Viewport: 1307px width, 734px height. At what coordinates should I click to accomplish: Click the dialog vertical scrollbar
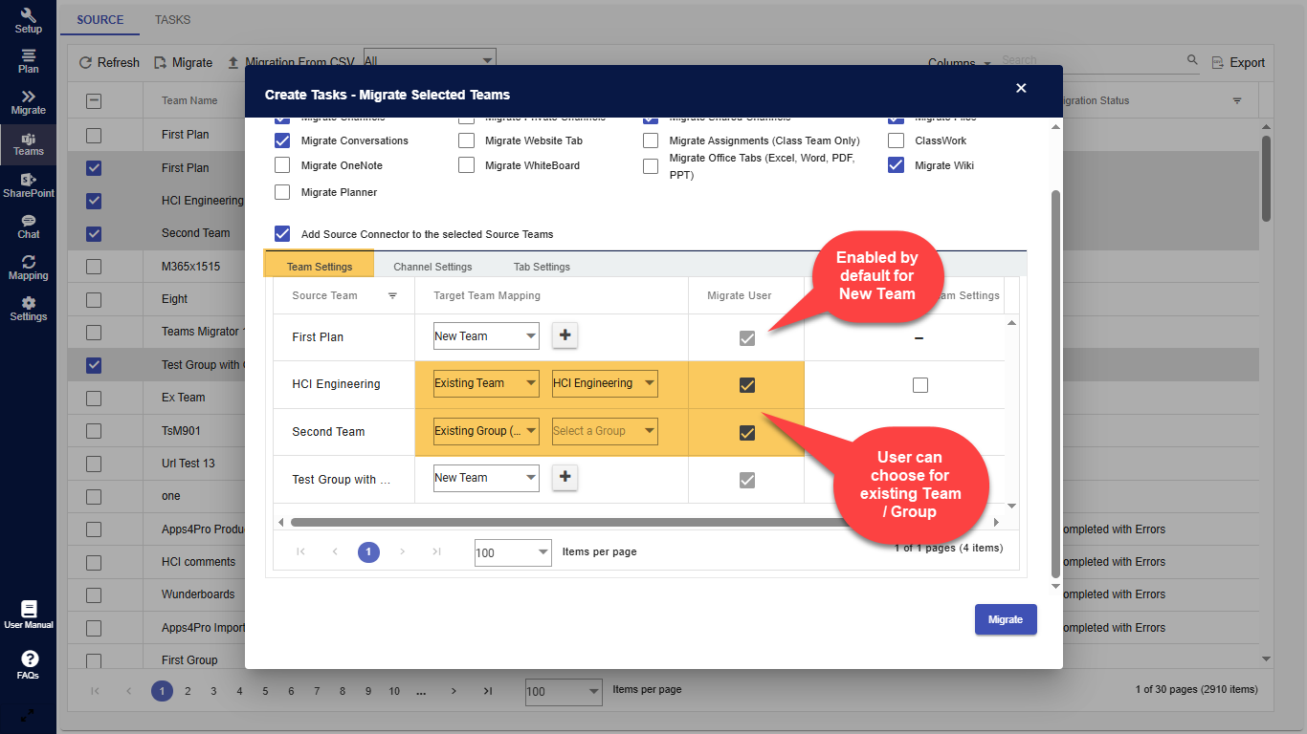coord(1056,382)
